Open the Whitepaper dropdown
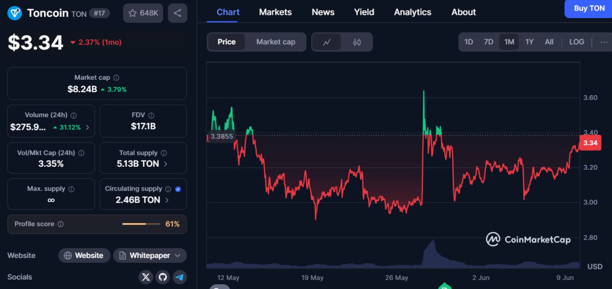 [150, 256]
